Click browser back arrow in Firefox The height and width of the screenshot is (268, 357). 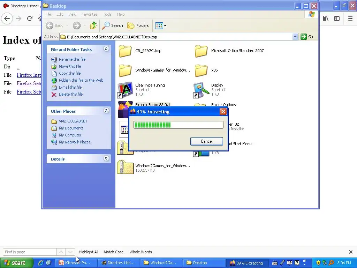(7, 18)
